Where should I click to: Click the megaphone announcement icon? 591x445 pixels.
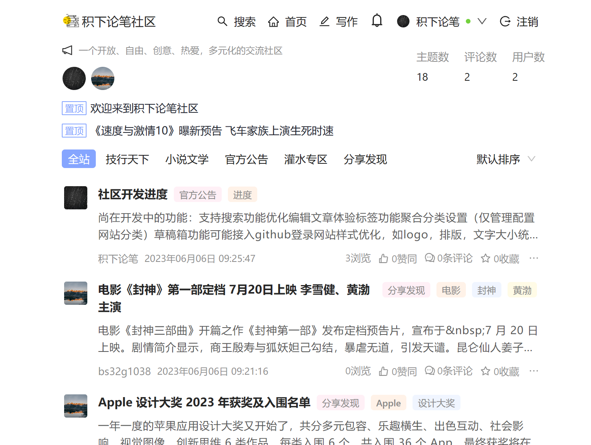[x=68, y=50]
